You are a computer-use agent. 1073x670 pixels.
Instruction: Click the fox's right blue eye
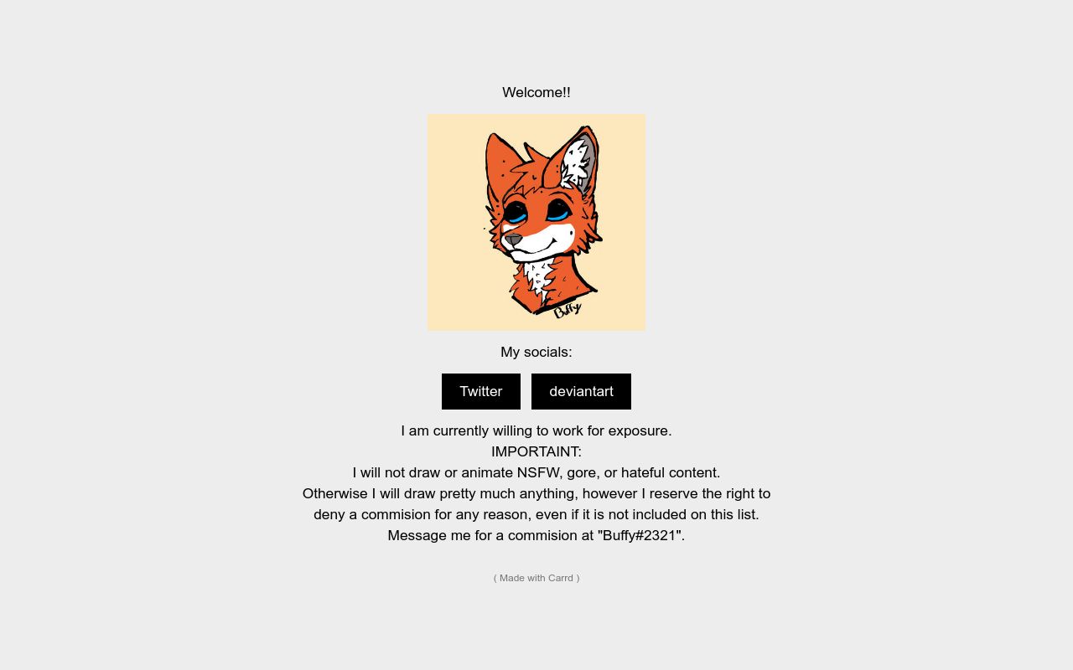click(x=558, y=211)
